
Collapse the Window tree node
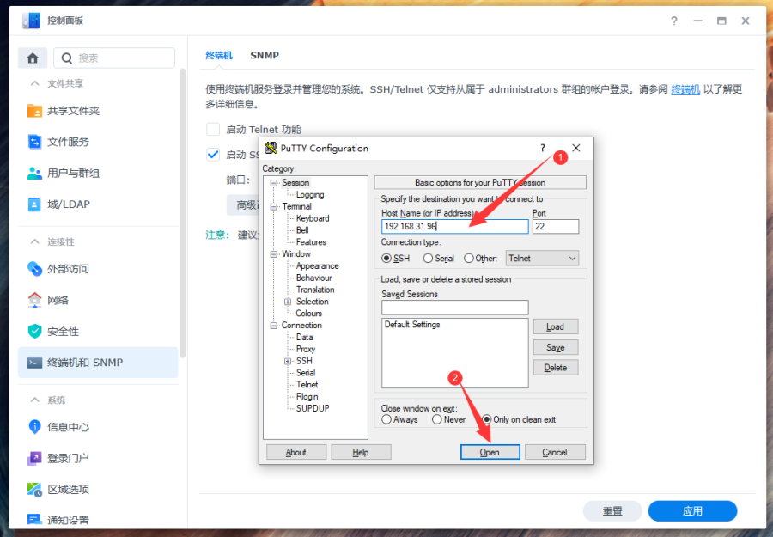tap(274, 254)
